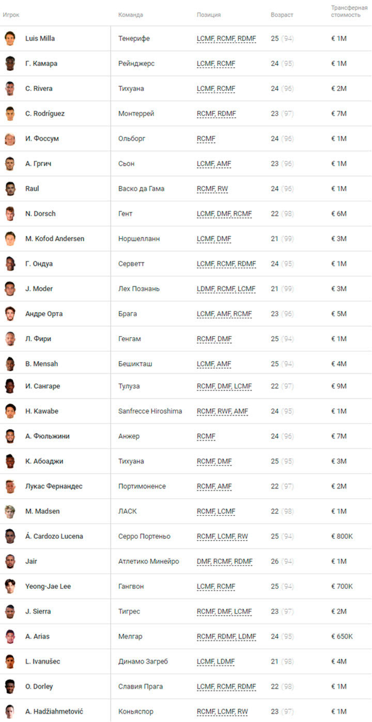Click Luis Milla's player avatar
This screenshot has width=372, height=722.
point(10,38)
